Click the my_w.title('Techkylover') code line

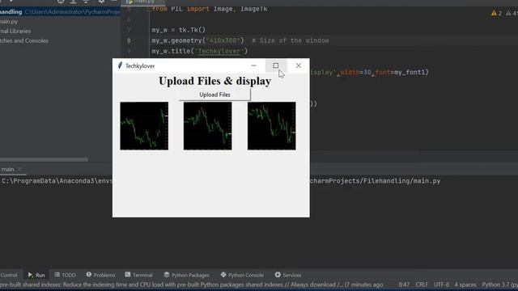click(x=200, y=51)
